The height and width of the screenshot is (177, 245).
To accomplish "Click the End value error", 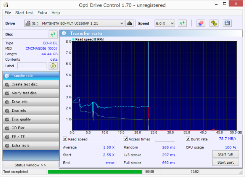I will pos(110,163).
